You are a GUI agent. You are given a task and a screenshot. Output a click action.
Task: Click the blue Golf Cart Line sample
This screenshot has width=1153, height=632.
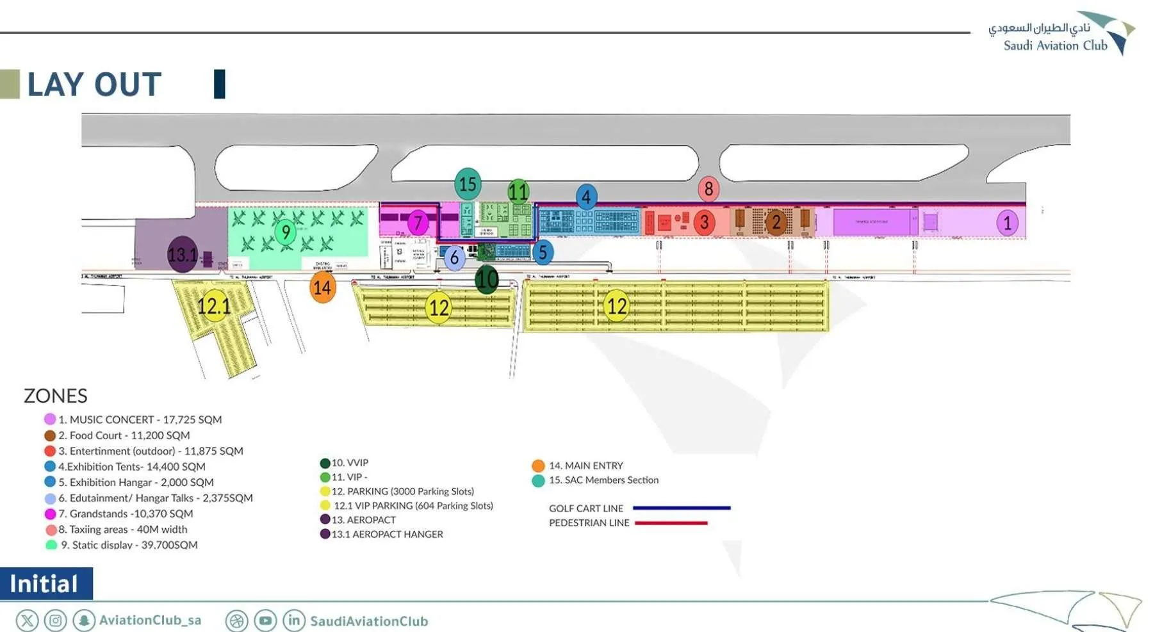pyautogui.click(x=682, y=508)
